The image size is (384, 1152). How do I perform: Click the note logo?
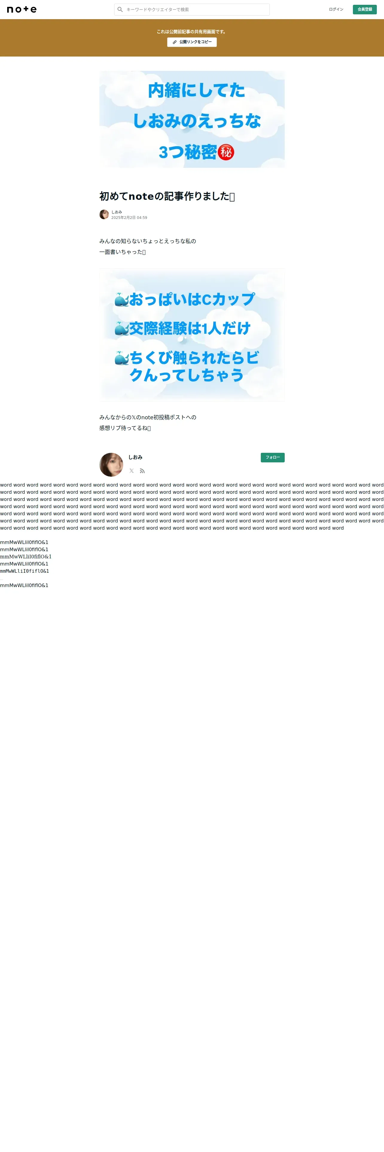[x=22, y=9]
